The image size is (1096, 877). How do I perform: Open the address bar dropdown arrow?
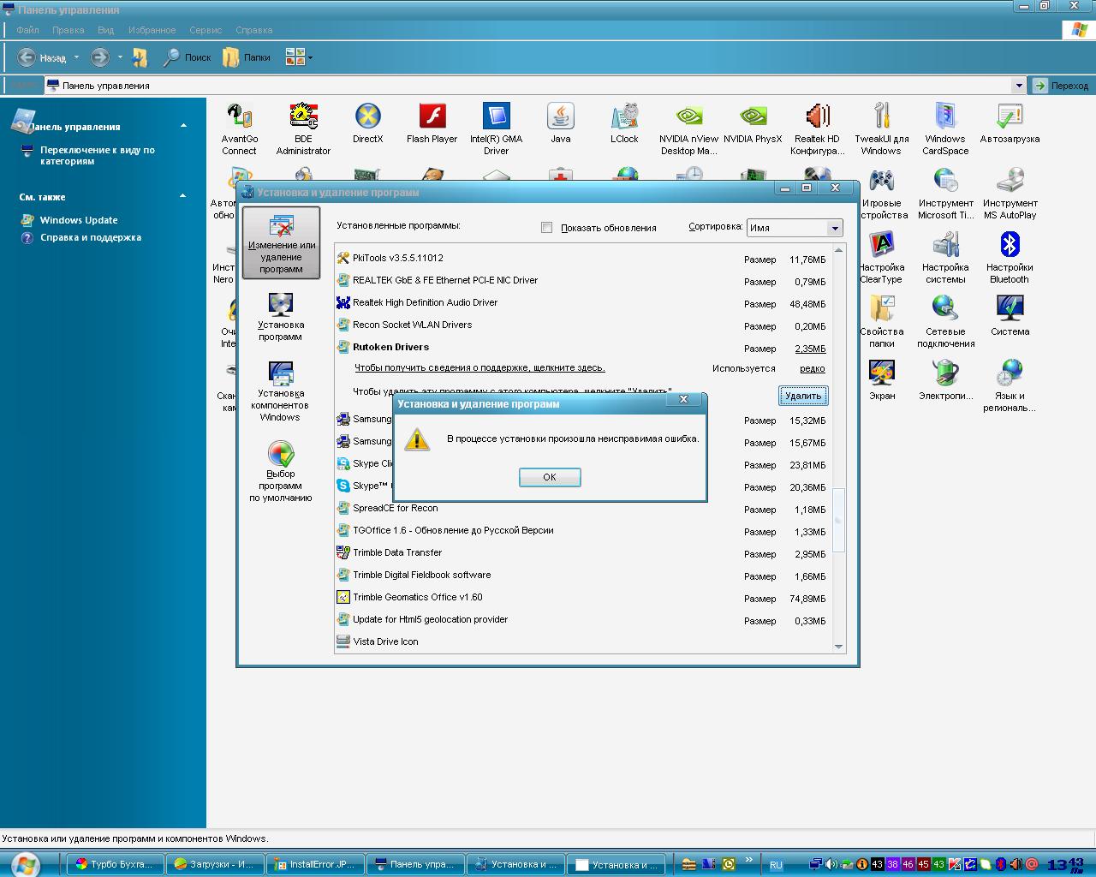point(1018,86)
